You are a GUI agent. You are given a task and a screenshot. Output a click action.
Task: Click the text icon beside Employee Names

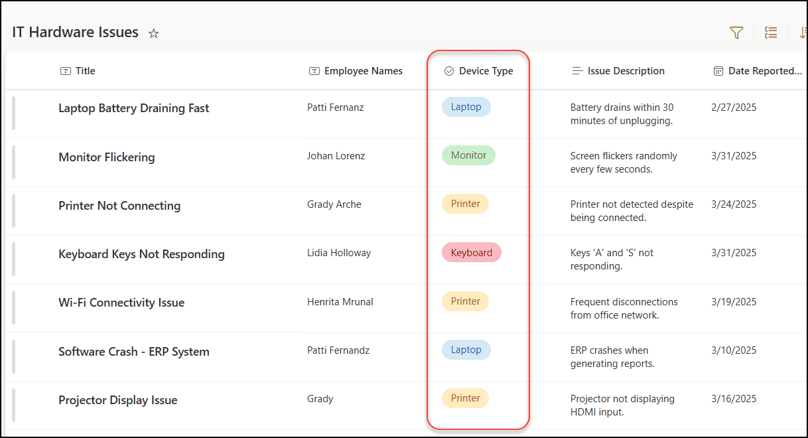point(314,71)
